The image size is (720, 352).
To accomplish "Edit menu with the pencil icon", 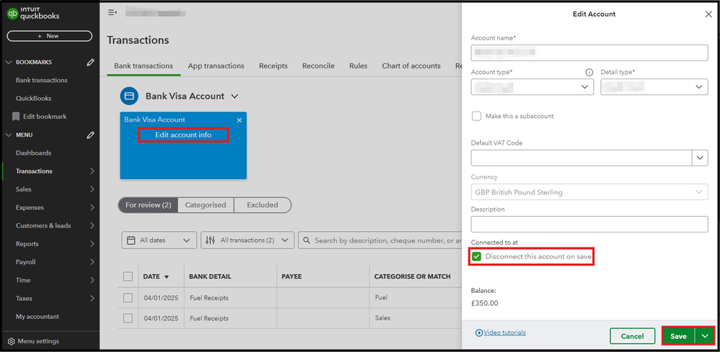I will pyautogui.click(x=91, y=135).
